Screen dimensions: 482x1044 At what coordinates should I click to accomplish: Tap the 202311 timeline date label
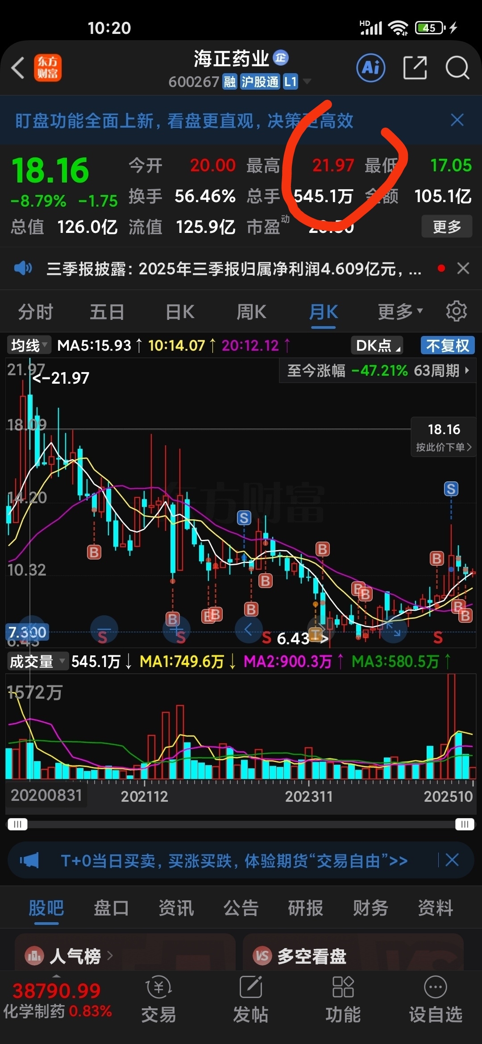309,796
